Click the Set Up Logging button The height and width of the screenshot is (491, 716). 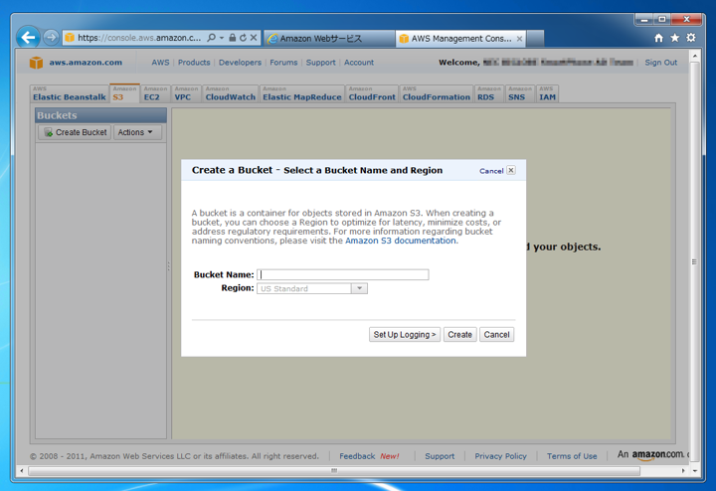click(x=405, y=335)
